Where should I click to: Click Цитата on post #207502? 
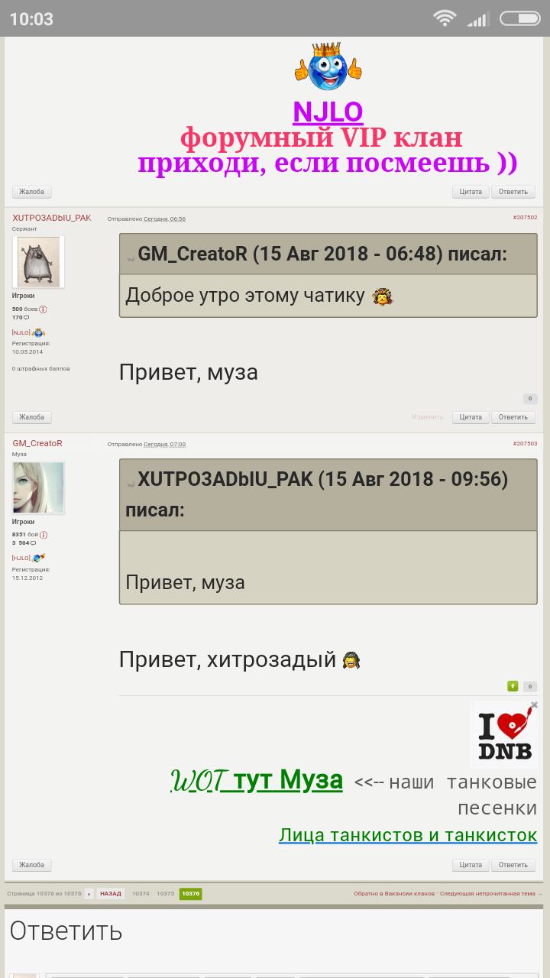(x=471, y=417)
